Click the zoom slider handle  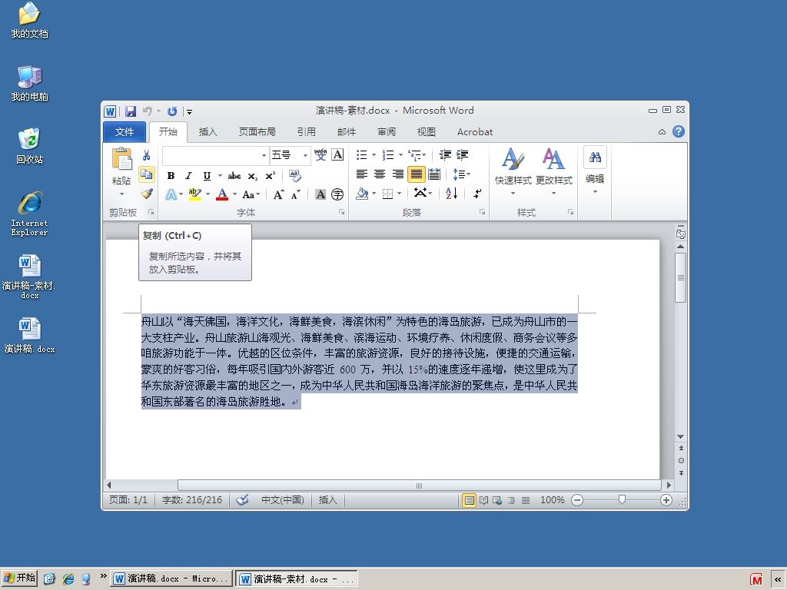click(x=622, y=499)
